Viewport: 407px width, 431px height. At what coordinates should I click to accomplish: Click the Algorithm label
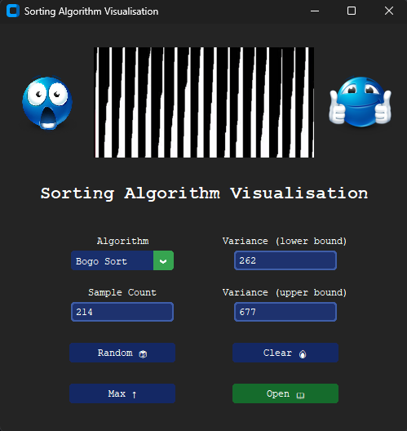(x=122, y=241)
